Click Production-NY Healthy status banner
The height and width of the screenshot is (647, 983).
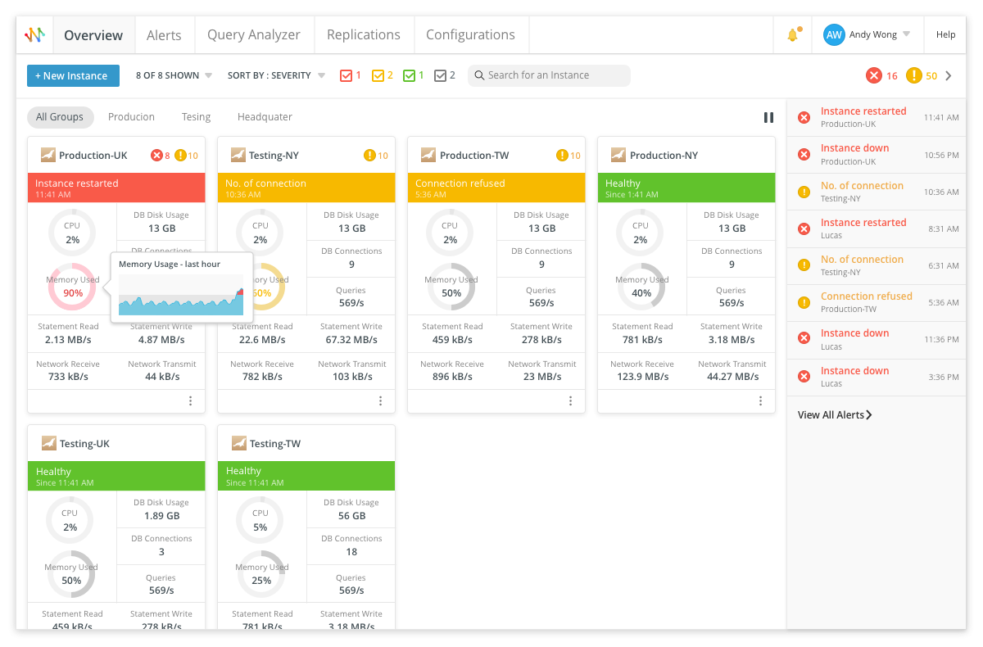pos(686,188)
